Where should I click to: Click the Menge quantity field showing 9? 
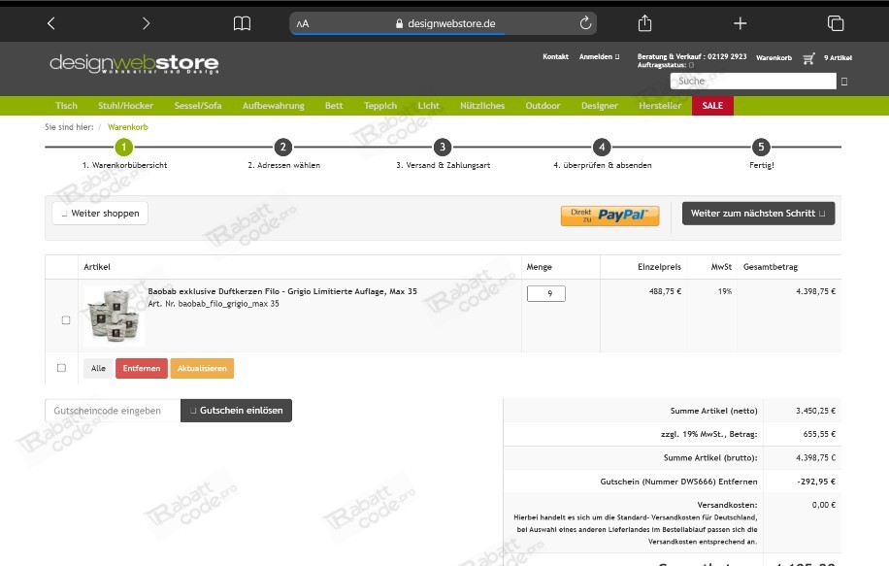[546, 293]
